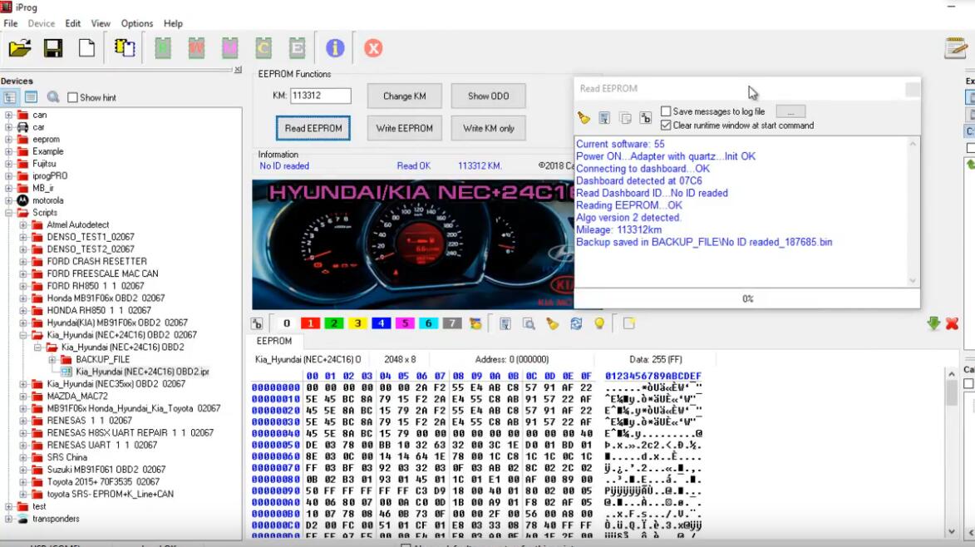Click the red X stop icon

click(373, 48)
